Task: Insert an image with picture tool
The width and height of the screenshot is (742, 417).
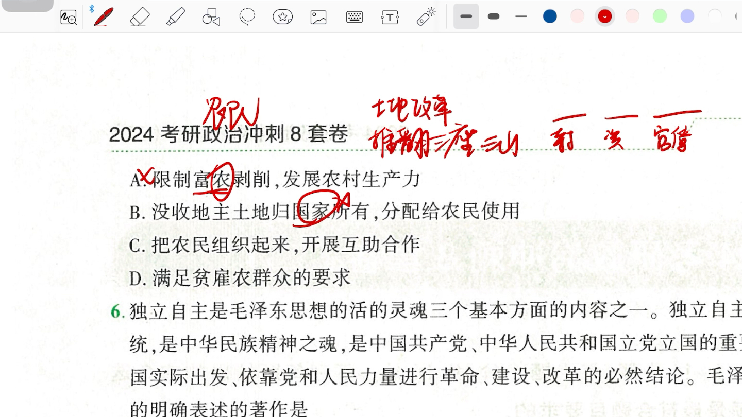Action: [318, 18]
